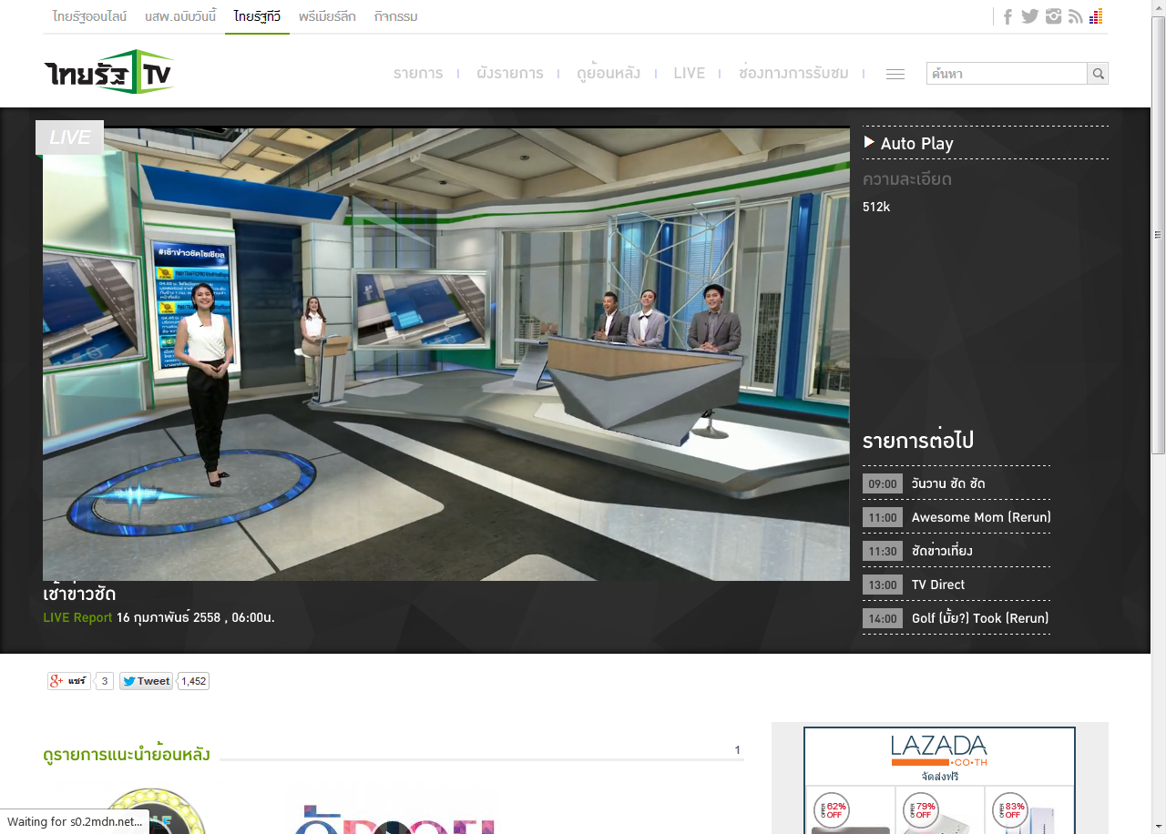Click inside the ค้นหา search field
This screenshot has width=1166, height=834.
1007,74
